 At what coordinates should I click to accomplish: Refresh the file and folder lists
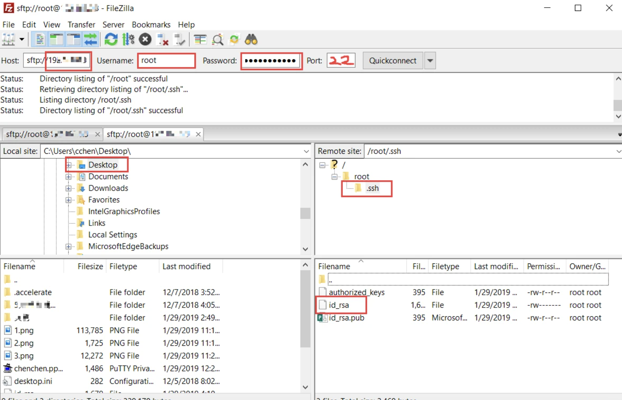[111, 40]
